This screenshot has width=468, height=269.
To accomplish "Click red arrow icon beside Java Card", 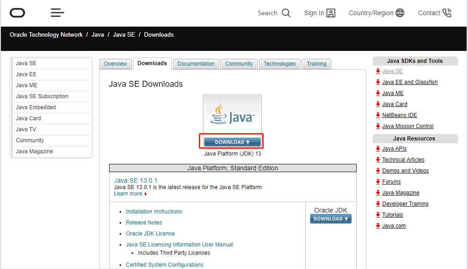I will tap(378, 104).
